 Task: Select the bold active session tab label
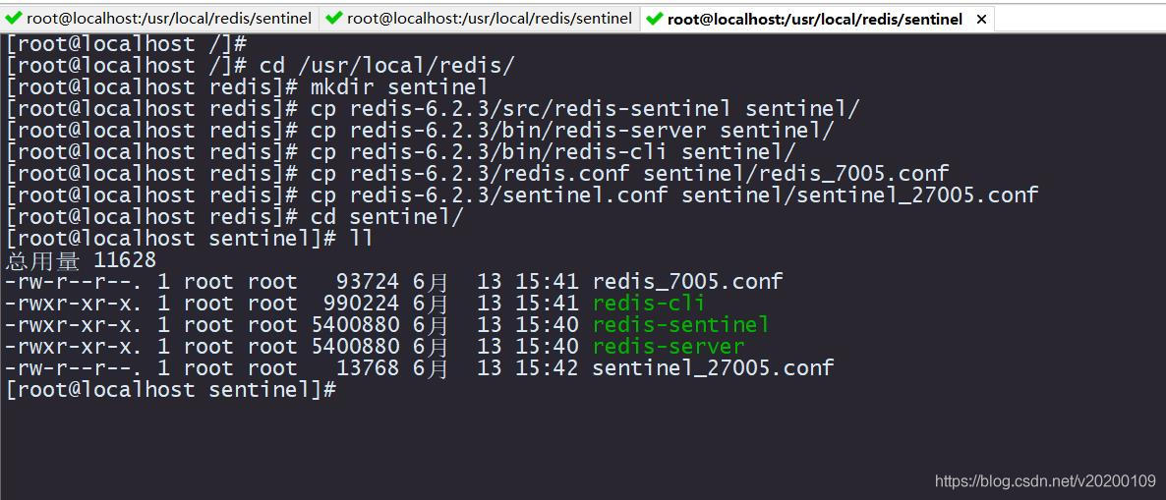(814, 20)
